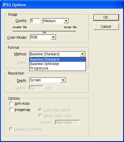The height and width of the screenshot is (142, 124).
Task: Click the Anchor text field showing Bear-copy
Action: pos(67,122)
